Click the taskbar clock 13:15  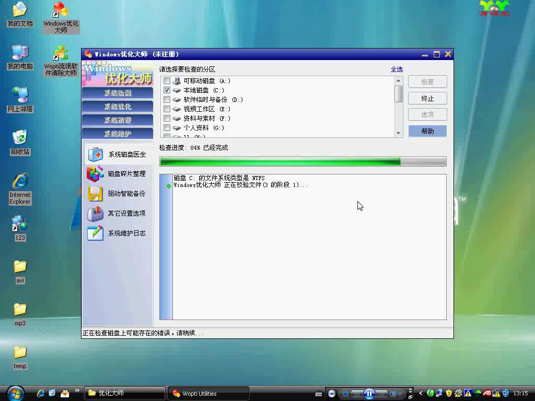[x=521, y=393]
